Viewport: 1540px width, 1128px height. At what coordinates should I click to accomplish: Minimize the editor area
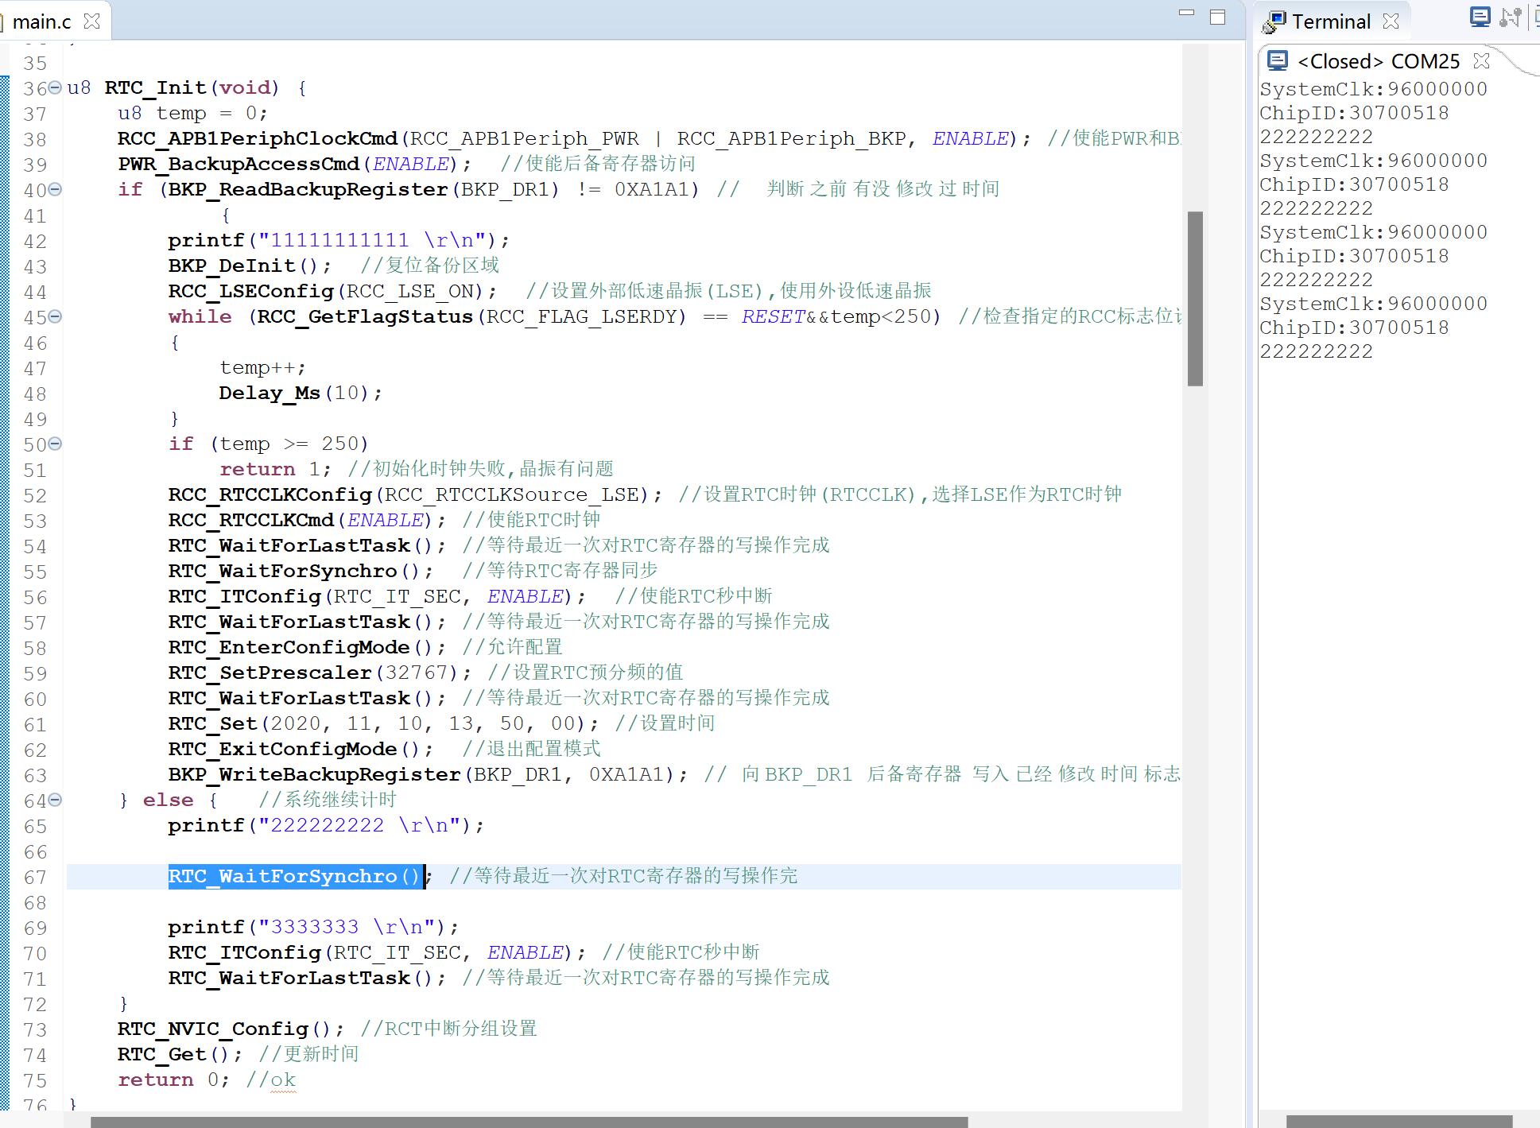click(x=1186, y=14)
